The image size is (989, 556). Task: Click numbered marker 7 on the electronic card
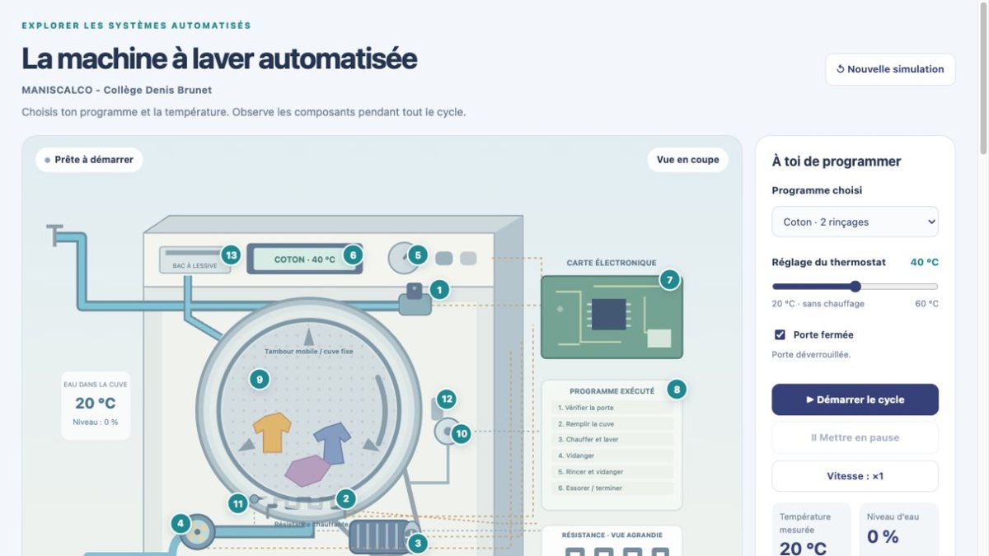coord(669,280)
